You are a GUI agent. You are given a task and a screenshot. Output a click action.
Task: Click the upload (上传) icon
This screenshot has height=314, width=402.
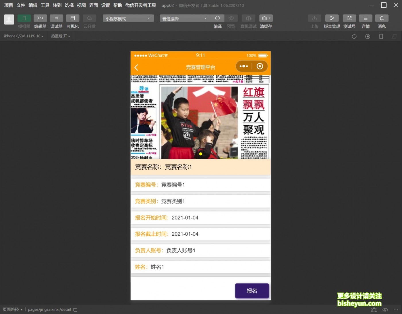pos(314,18)
